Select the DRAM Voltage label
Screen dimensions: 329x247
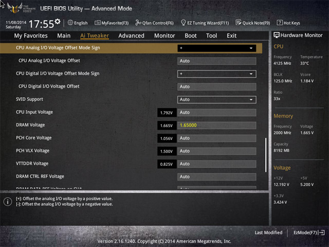[30, 125]
